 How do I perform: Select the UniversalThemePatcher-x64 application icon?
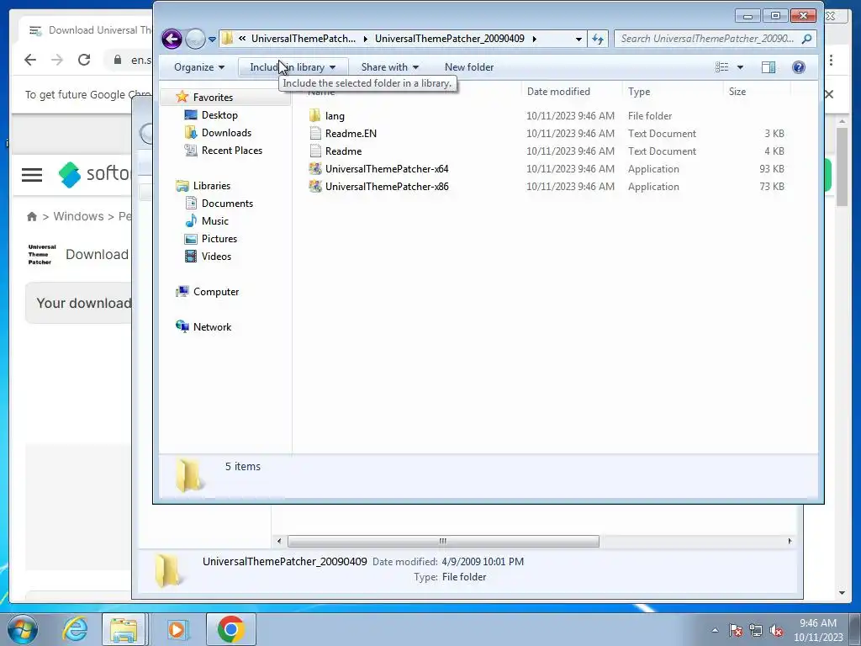pos(315,168)
